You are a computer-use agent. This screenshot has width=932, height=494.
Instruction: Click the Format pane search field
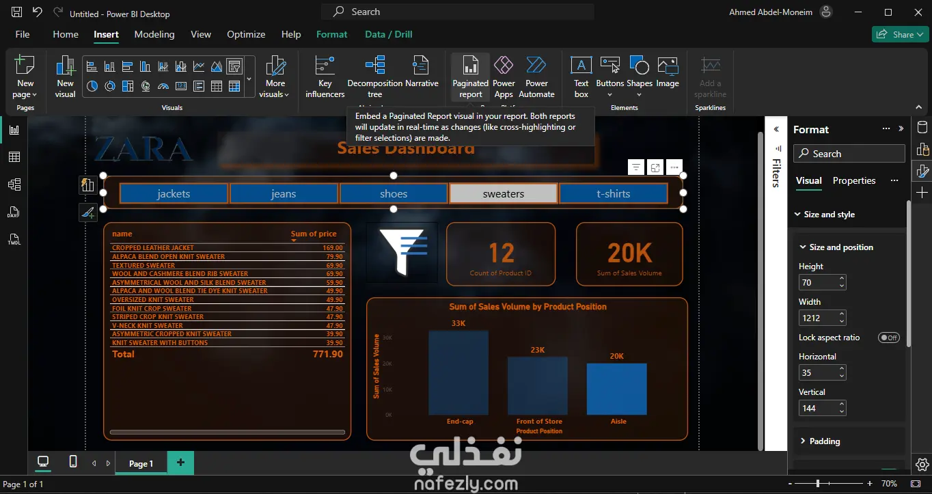click(849, 154)
